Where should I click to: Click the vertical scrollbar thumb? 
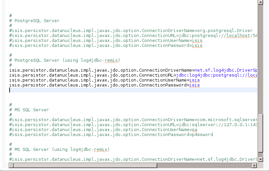tap(261, 133)
